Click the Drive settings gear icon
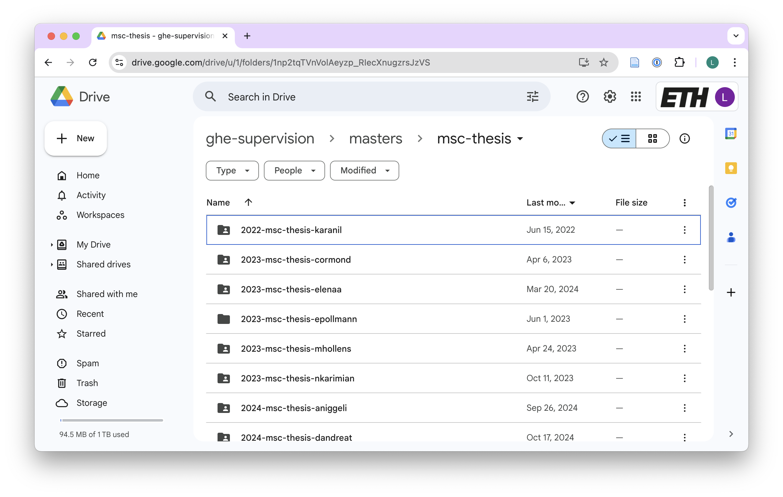Screen dimensions: 783x497 (x=609, y=97)
